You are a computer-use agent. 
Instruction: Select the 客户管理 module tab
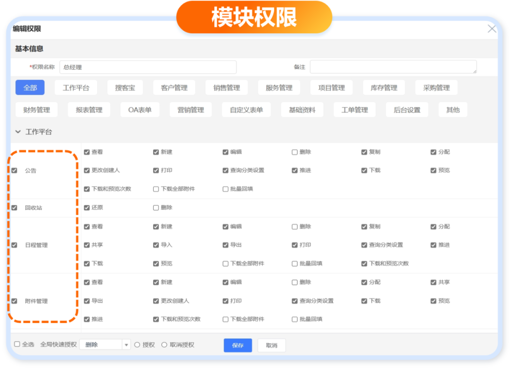coord(174,88)
